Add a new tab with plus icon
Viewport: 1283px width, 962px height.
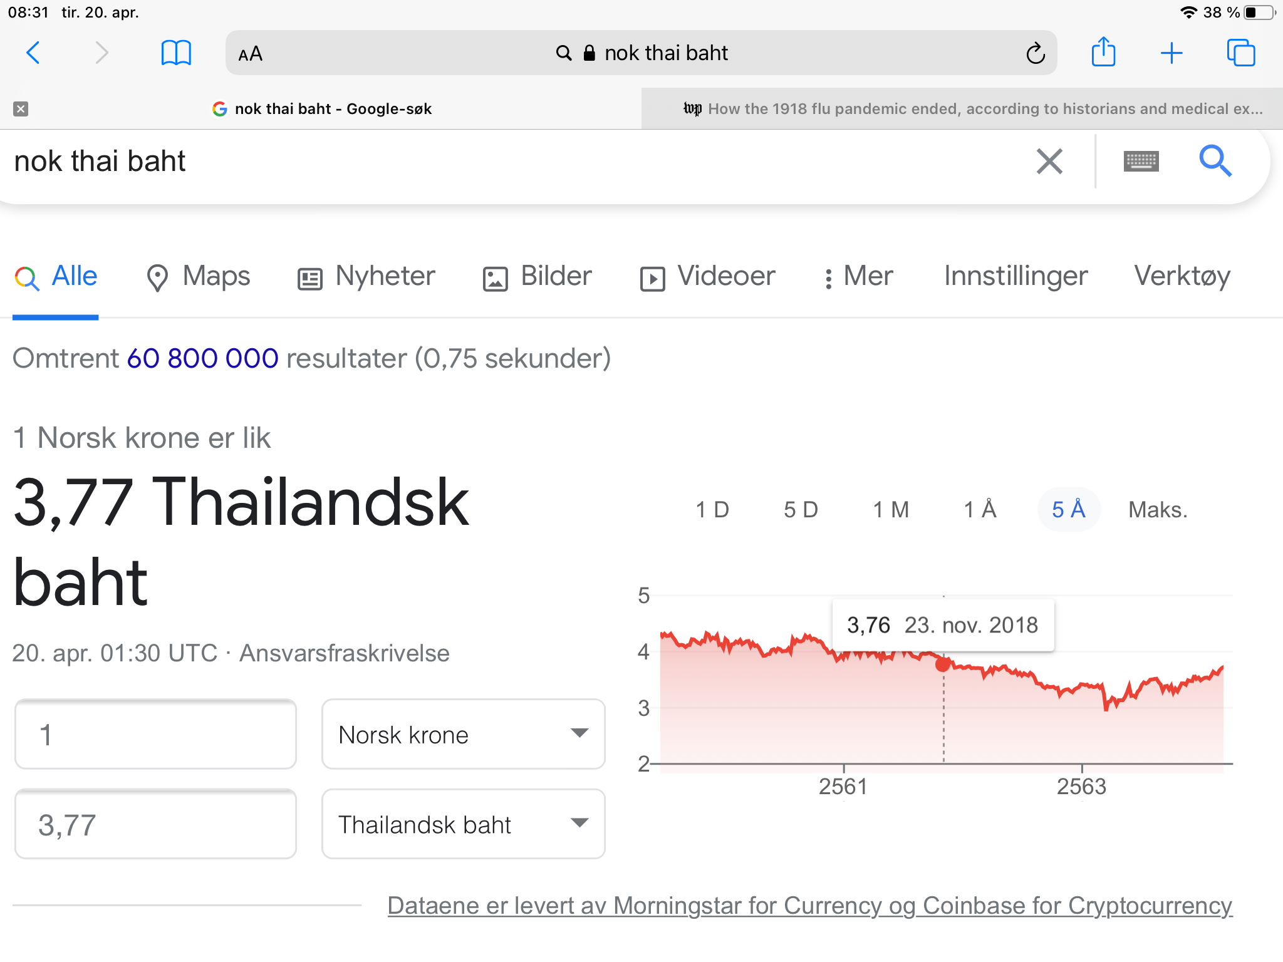tap(1171, 53)
